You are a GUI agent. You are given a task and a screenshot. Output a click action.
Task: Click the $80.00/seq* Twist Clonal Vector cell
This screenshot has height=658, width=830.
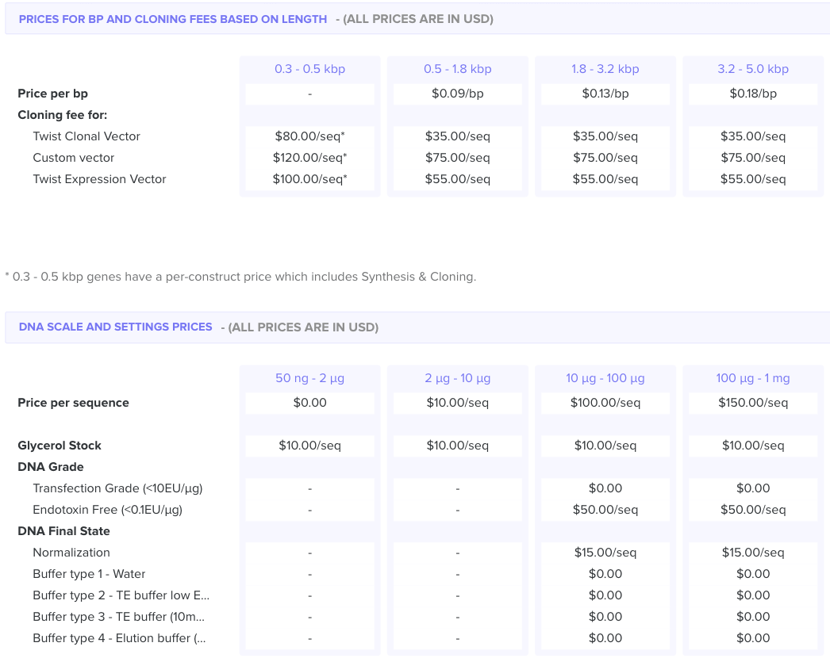pyautogui.click(x=309, y=136)
